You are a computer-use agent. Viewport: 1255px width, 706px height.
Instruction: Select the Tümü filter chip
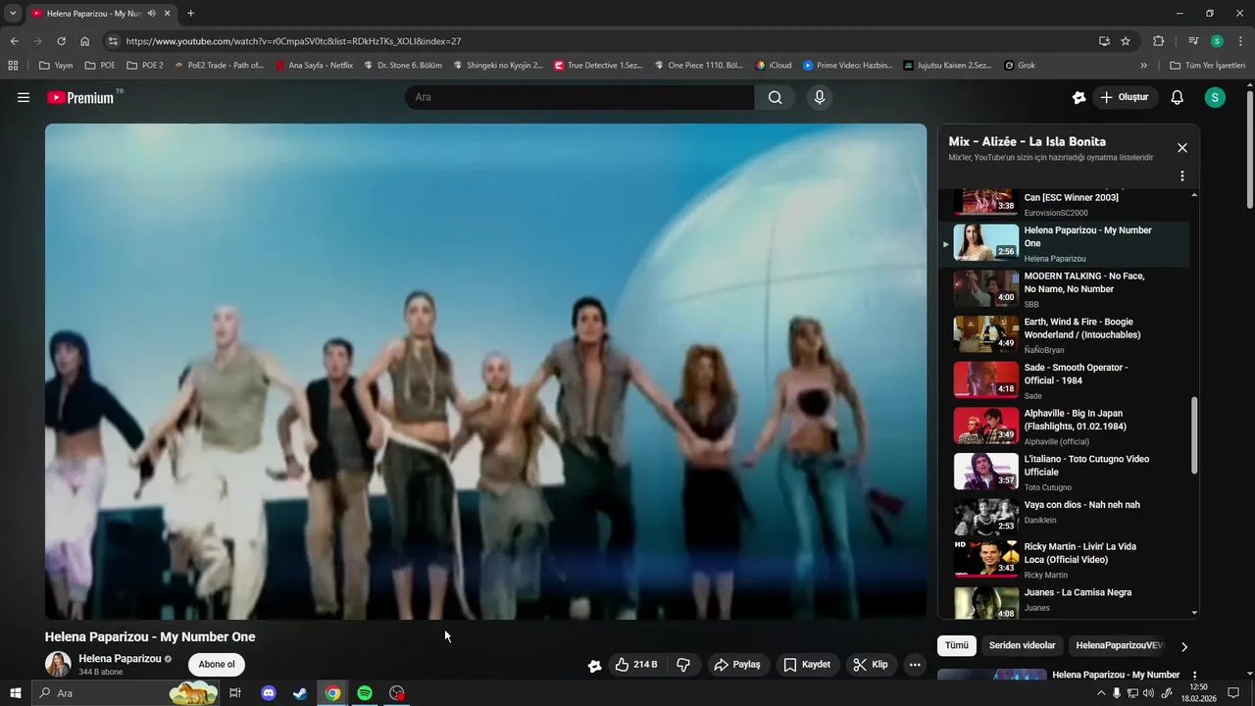click(x=957, y=645)
